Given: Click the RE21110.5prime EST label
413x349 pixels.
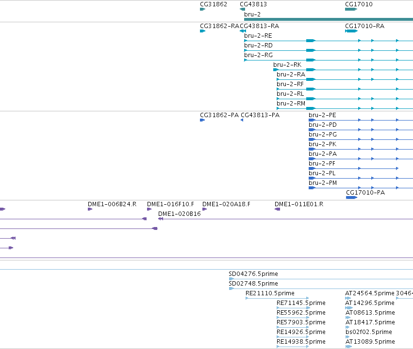Looking at the screenshot, I should click(x=270, y=293).
